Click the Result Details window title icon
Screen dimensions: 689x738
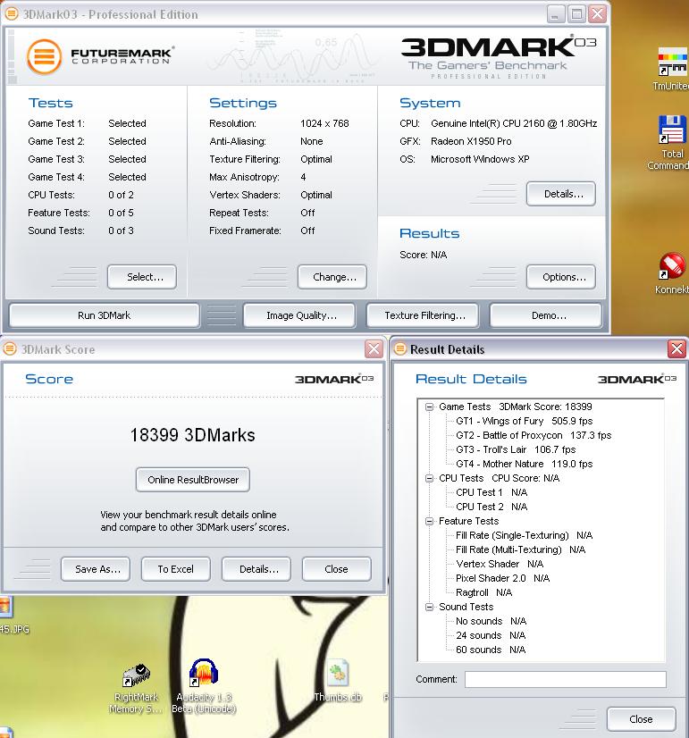coord(400,348)
